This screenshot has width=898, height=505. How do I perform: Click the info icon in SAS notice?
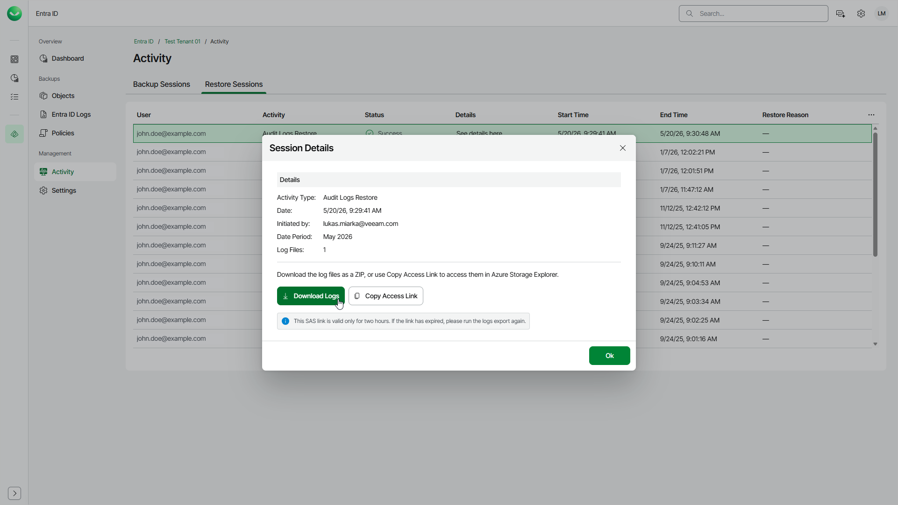(x=285, y=321)
